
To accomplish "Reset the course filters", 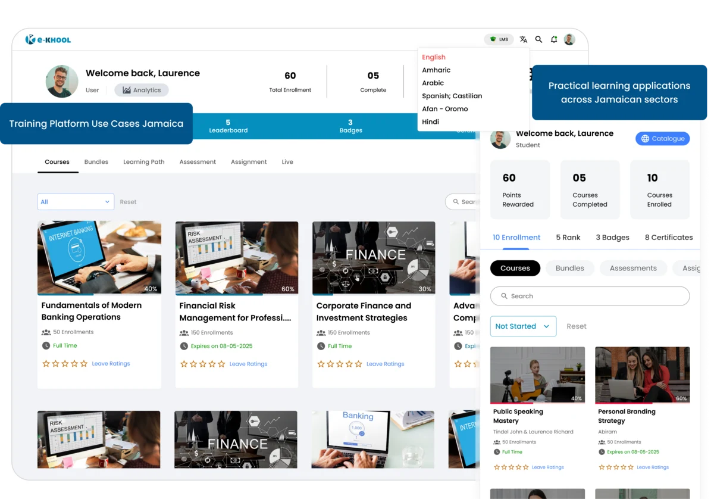I will (x=129, y=201).
